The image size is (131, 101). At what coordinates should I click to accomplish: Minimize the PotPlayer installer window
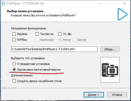point(101,3)
